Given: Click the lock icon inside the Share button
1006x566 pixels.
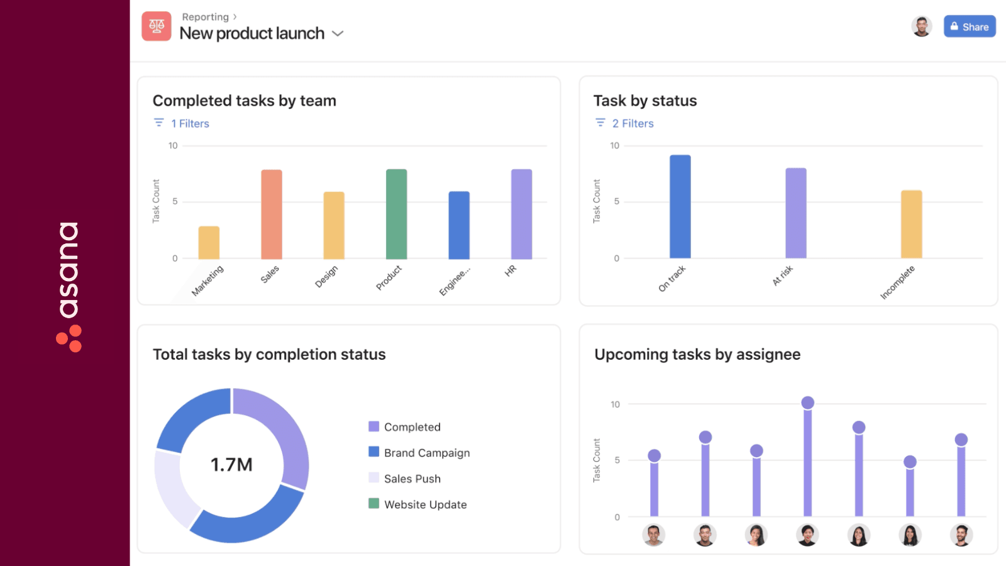Looking at the screenshot, I should pyautogui.click(x=954, y=26).
